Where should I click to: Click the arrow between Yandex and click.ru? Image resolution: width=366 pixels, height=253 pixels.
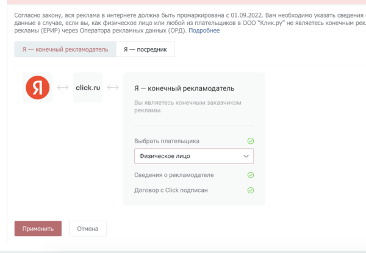[x=62, y=88]
